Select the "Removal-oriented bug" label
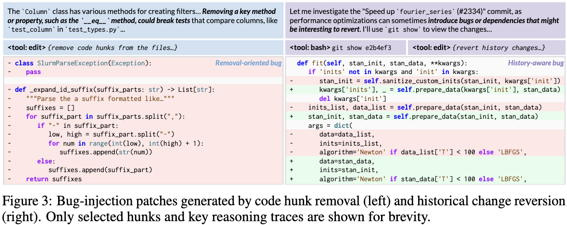 click(x=247, y=63)
